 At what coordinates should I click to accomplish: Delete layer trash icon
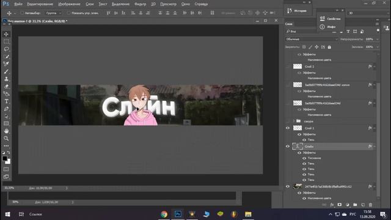pyautogui.click(x=371, y=205)
